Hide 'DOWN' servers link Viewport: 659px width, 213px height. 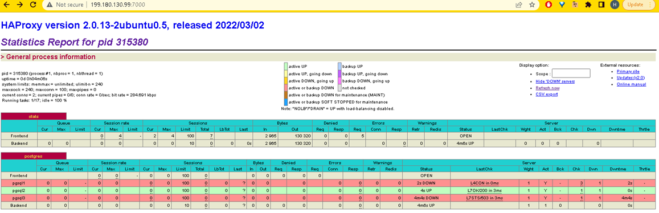[555, 81]
